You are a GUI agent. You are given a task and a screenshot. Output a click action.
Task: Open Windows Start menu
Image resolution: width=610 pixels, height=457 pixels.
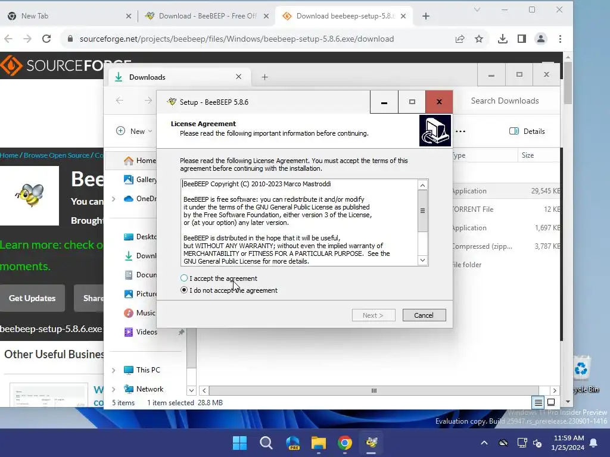point(239,443)
